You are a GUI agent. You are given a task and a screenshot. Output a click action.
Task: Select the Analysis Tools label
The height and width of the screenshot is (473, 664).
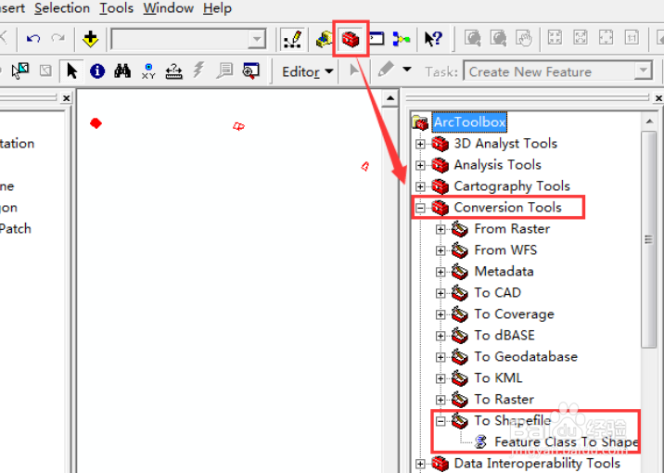point(498,165)
